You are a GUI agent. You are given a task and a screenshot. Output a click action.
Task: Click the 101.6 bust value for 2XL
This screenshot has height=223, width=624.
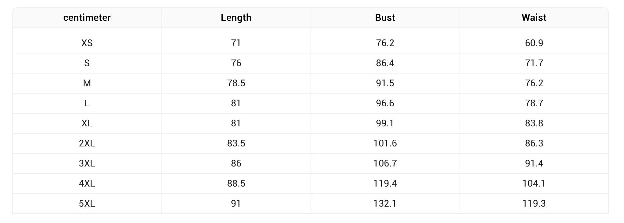pyautogui.click(x=385, y=143)
